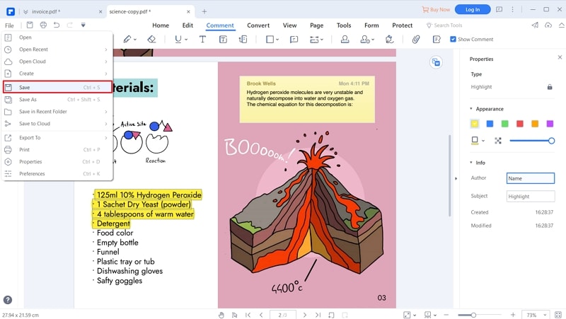The height and width of the screenshot is (319, 566).
Task: Select the Text Box tool
Action: pyautogui.click(x=223, y=40)
